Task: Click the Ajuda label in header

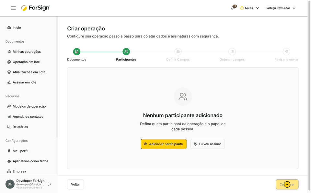Action: pyautogui.click(x=249, y=8)
